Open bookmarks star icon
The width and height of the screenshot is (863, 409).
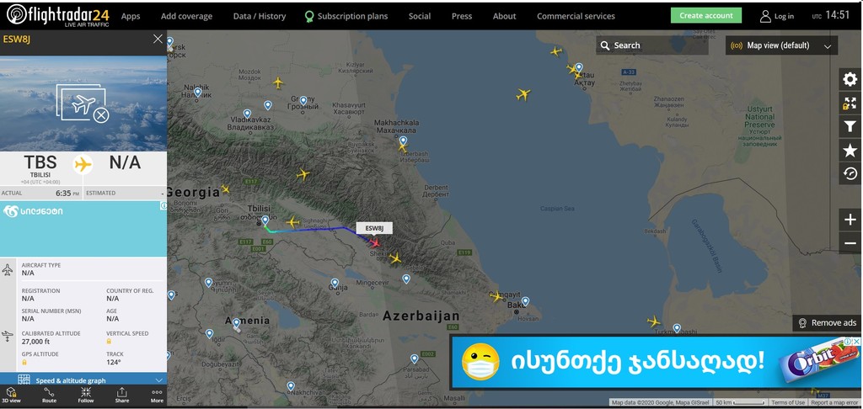(x=850, y=151)
